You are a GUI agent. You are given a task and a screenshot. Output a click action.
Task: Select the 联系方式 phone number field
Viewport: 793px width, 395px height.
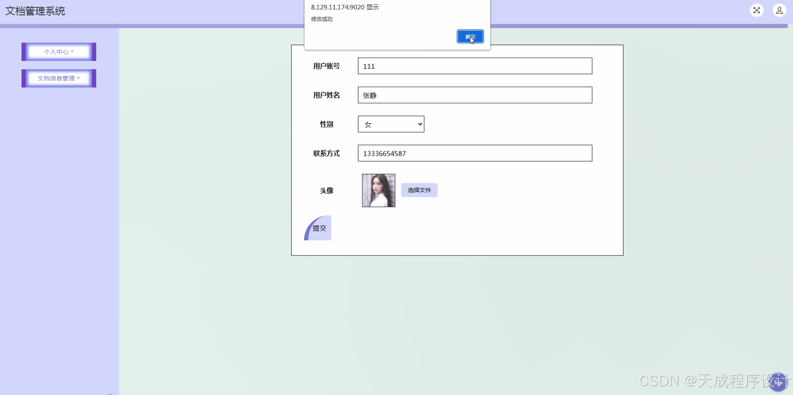[x=474, y=153]
